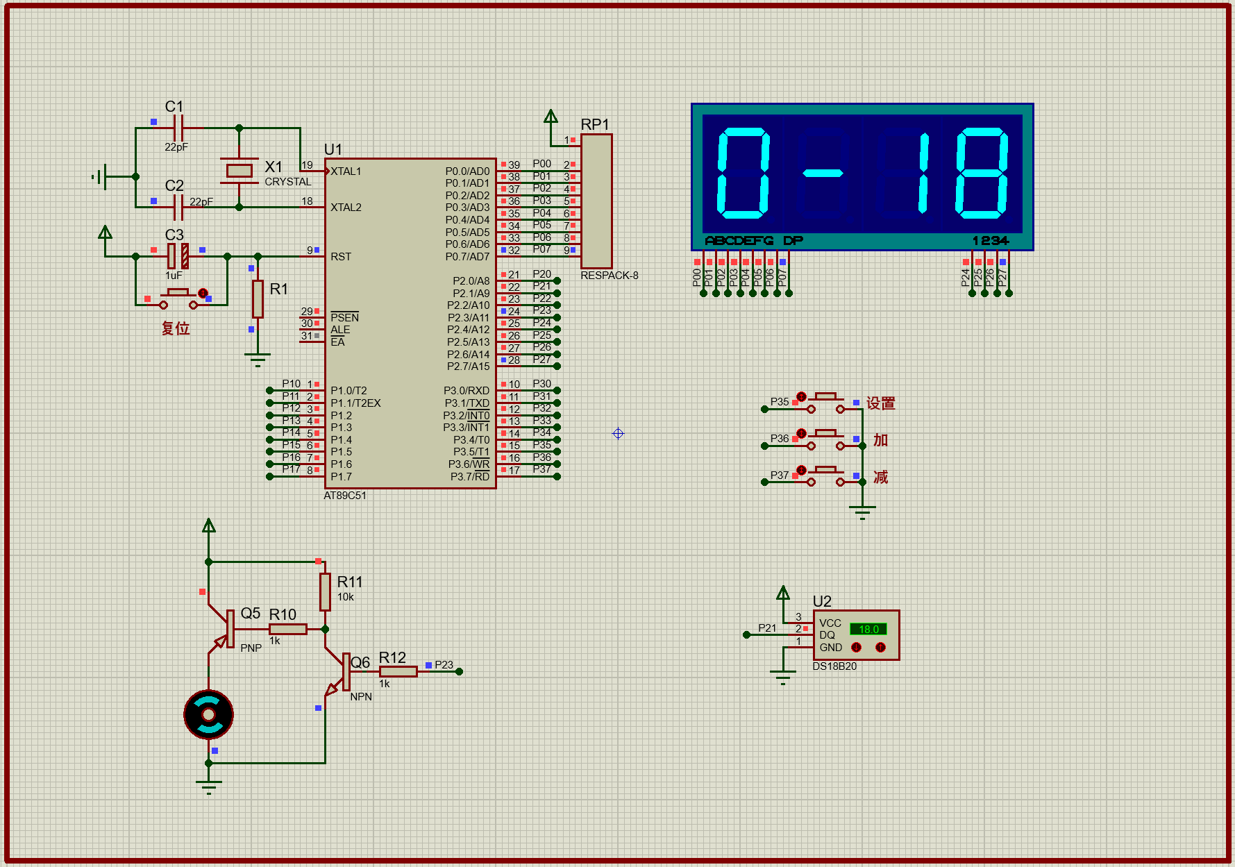
Task: Select the X1 crystal component
Action: point(239,170)
